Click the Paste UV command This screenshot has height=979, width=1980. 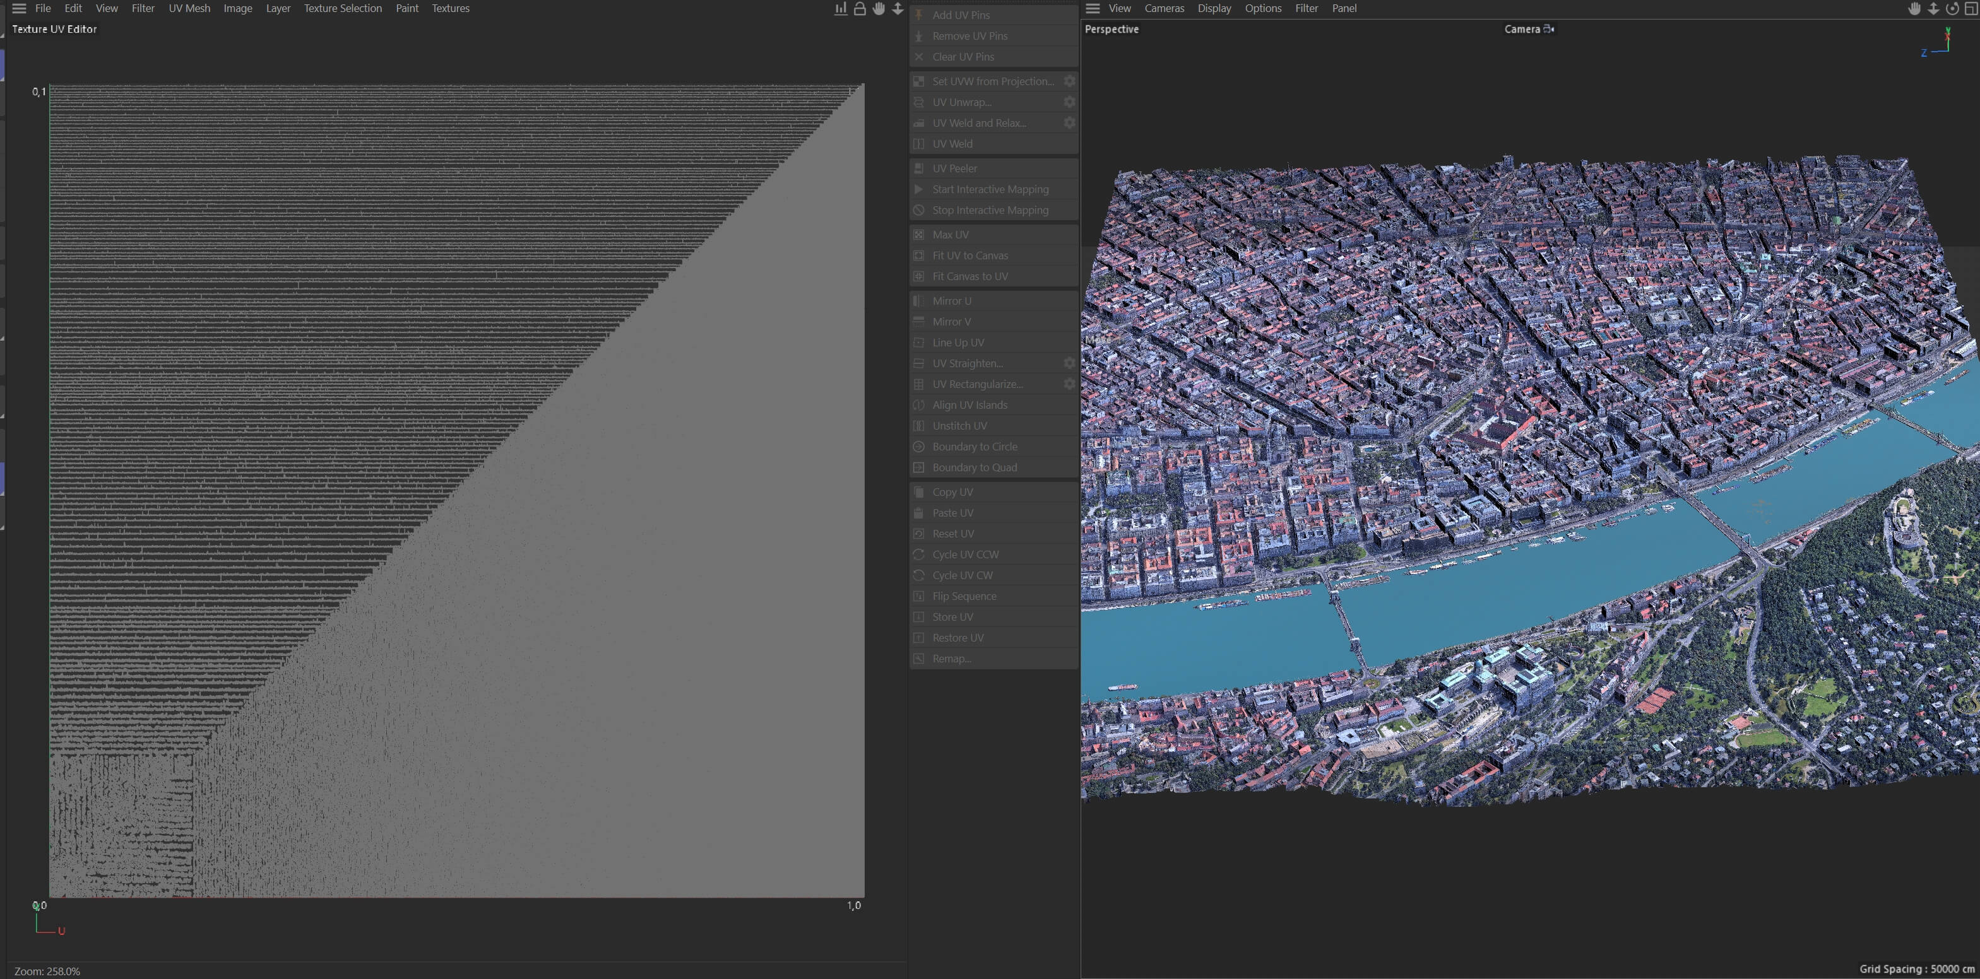pos(994,513)
